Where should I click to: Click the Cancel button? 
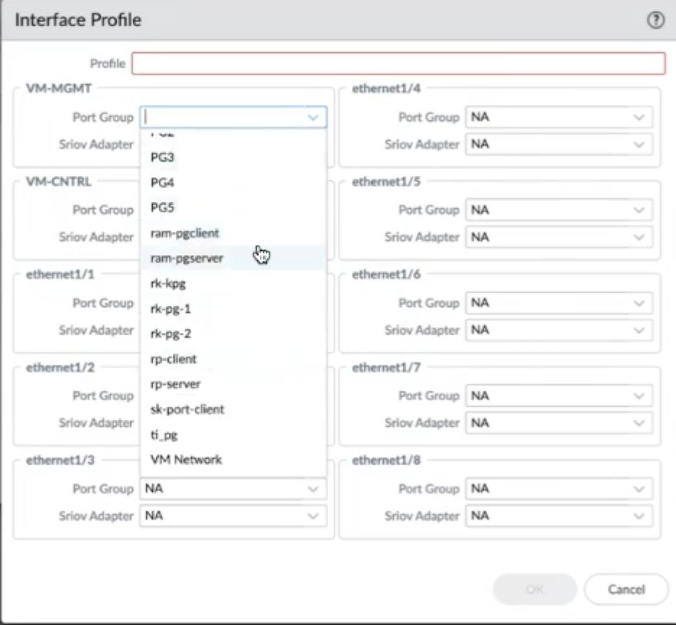pos(625,589)
